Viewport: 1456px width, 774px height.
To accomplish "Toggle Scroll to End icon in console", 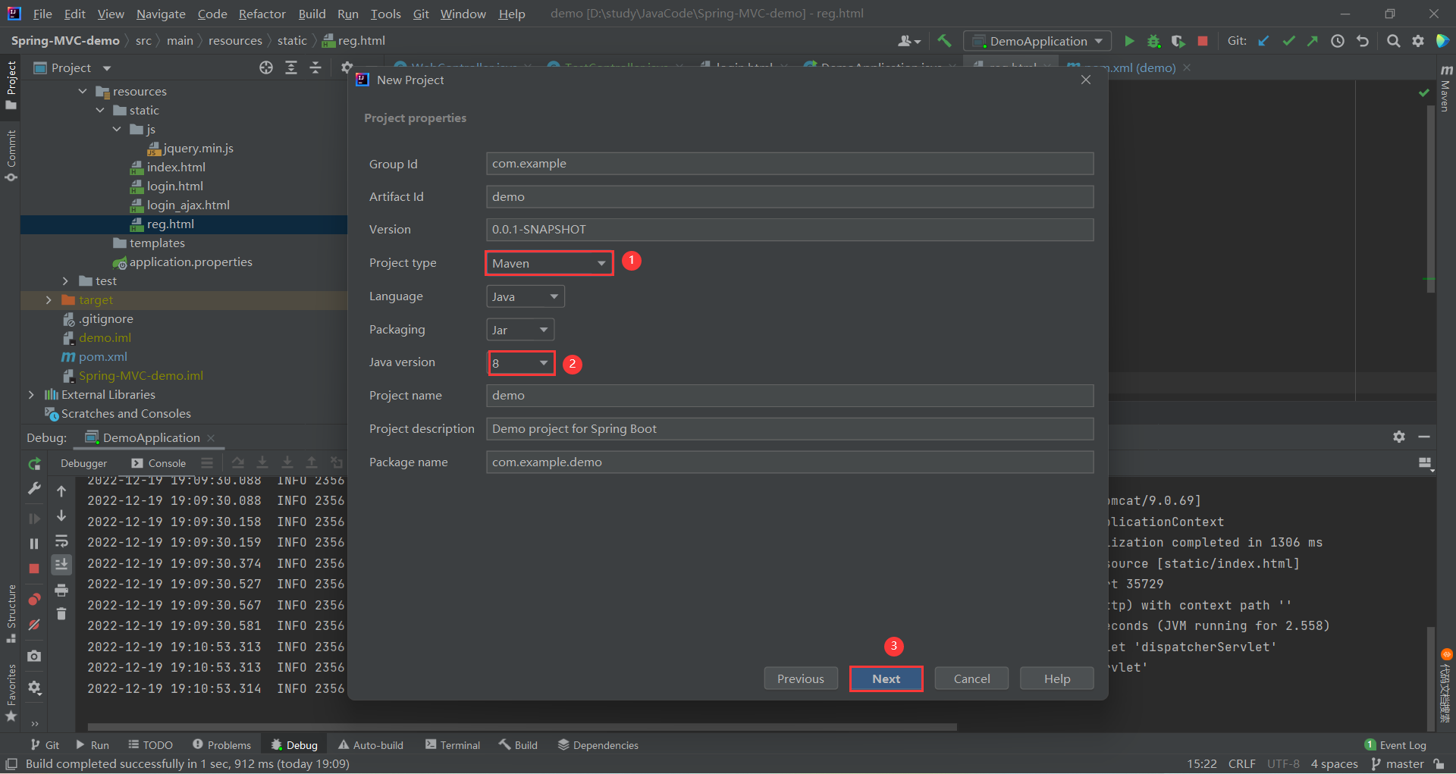I will 61,564.
